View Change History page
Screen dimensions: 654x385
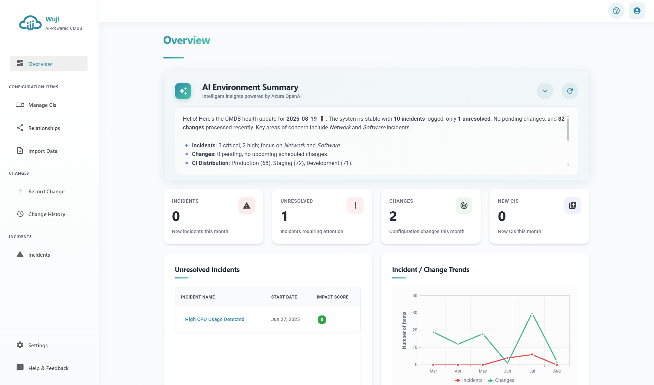coord(47,214)
